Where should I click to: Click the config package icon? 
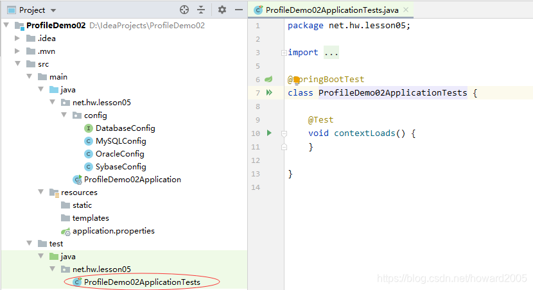point(77,115)
